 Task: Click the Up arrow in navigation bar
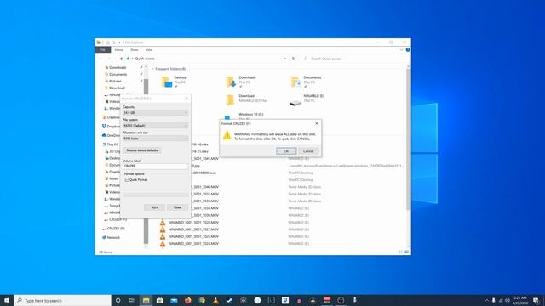tap(121, 59)
